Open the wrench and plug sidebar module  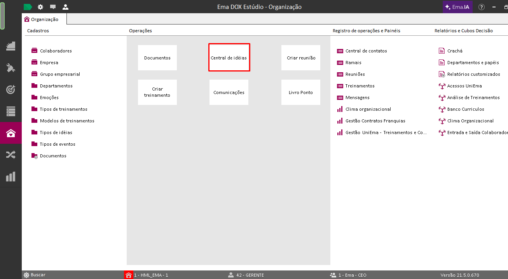click(x=10, y=68)
